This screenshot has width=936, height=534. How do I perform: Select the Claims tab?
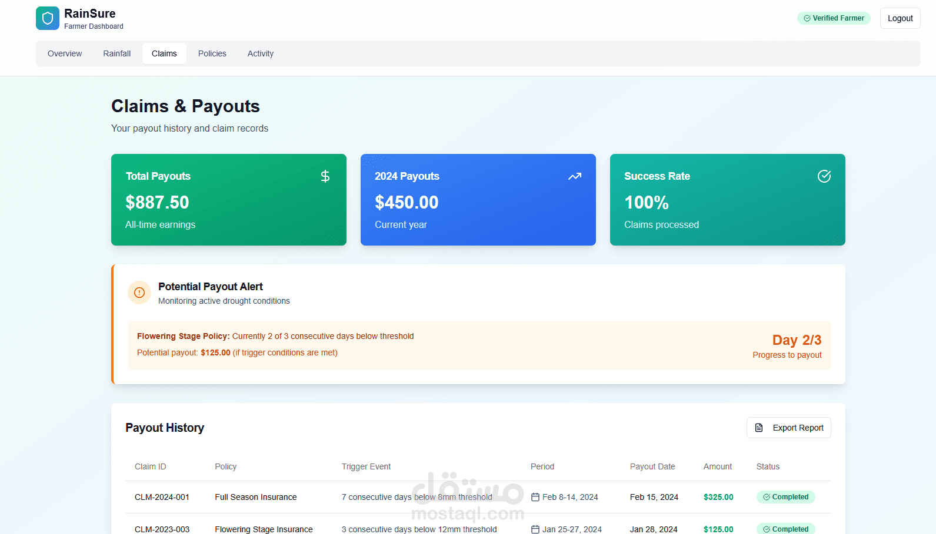coord(164,53)
